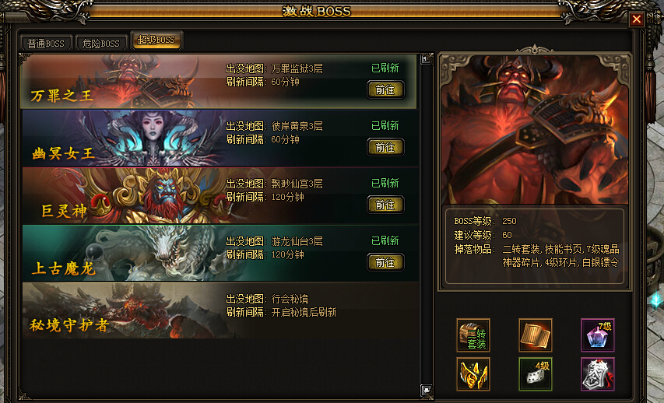Select the skill book pages icon

click(536, 335)
